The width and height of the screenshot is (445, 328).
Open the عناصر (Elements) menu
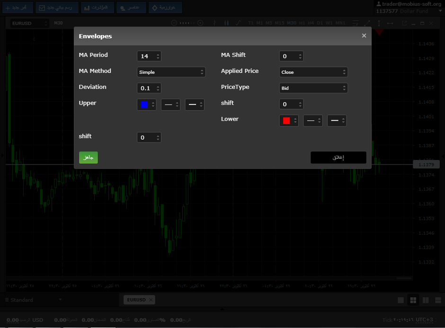(x=131, y=8)
